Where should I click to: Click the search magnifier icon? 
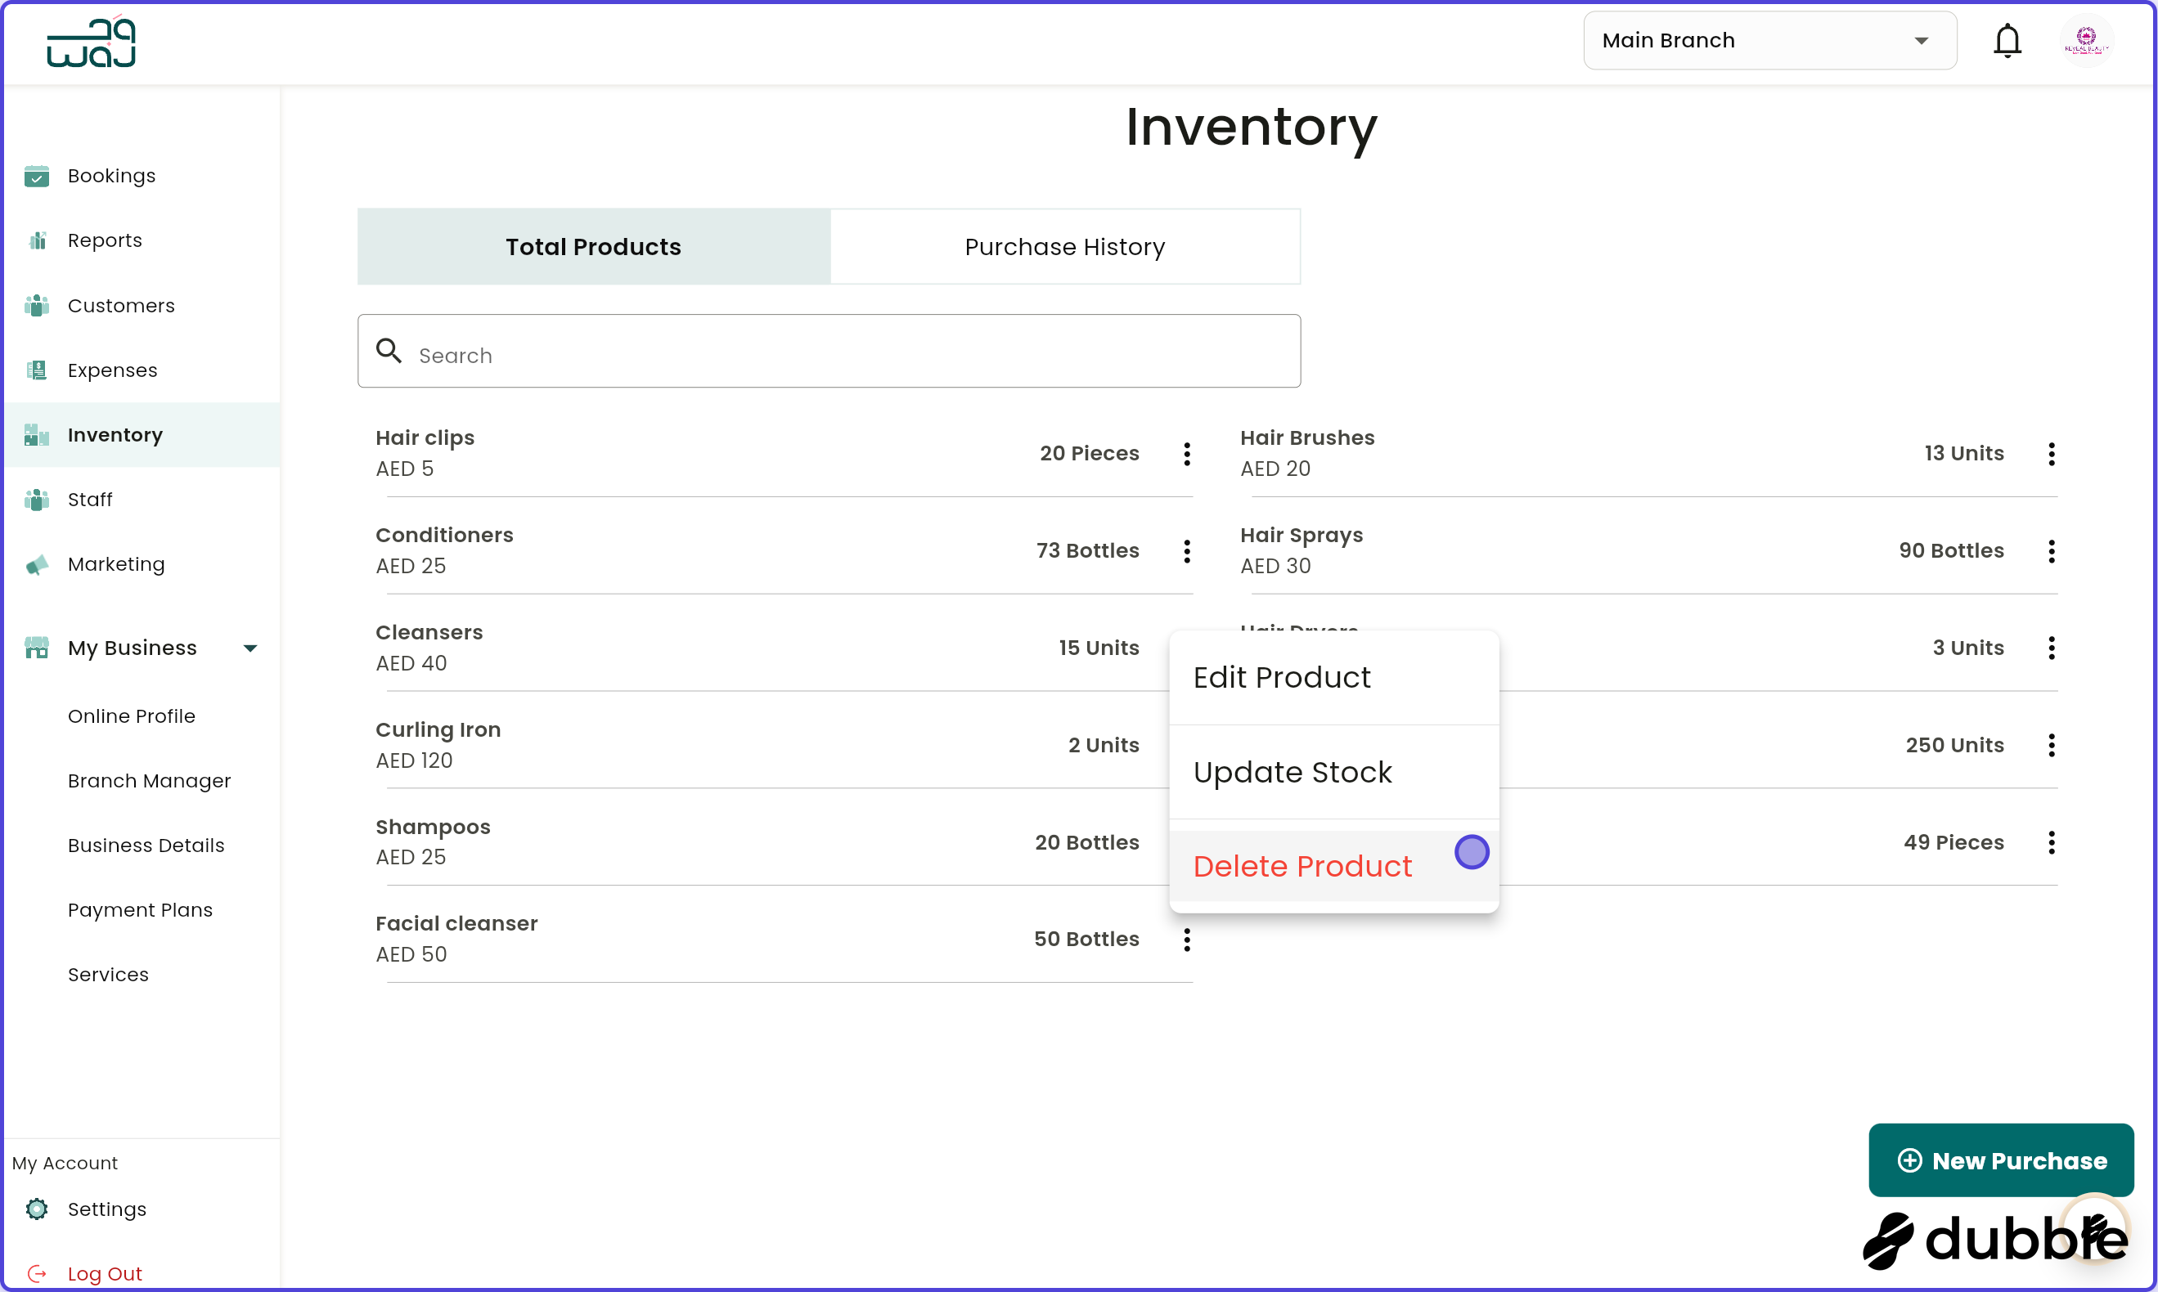[389, 351]
